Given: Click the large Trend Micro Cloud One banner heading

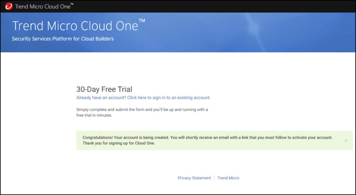Looking at the screenshot, I should pos(75,26).
